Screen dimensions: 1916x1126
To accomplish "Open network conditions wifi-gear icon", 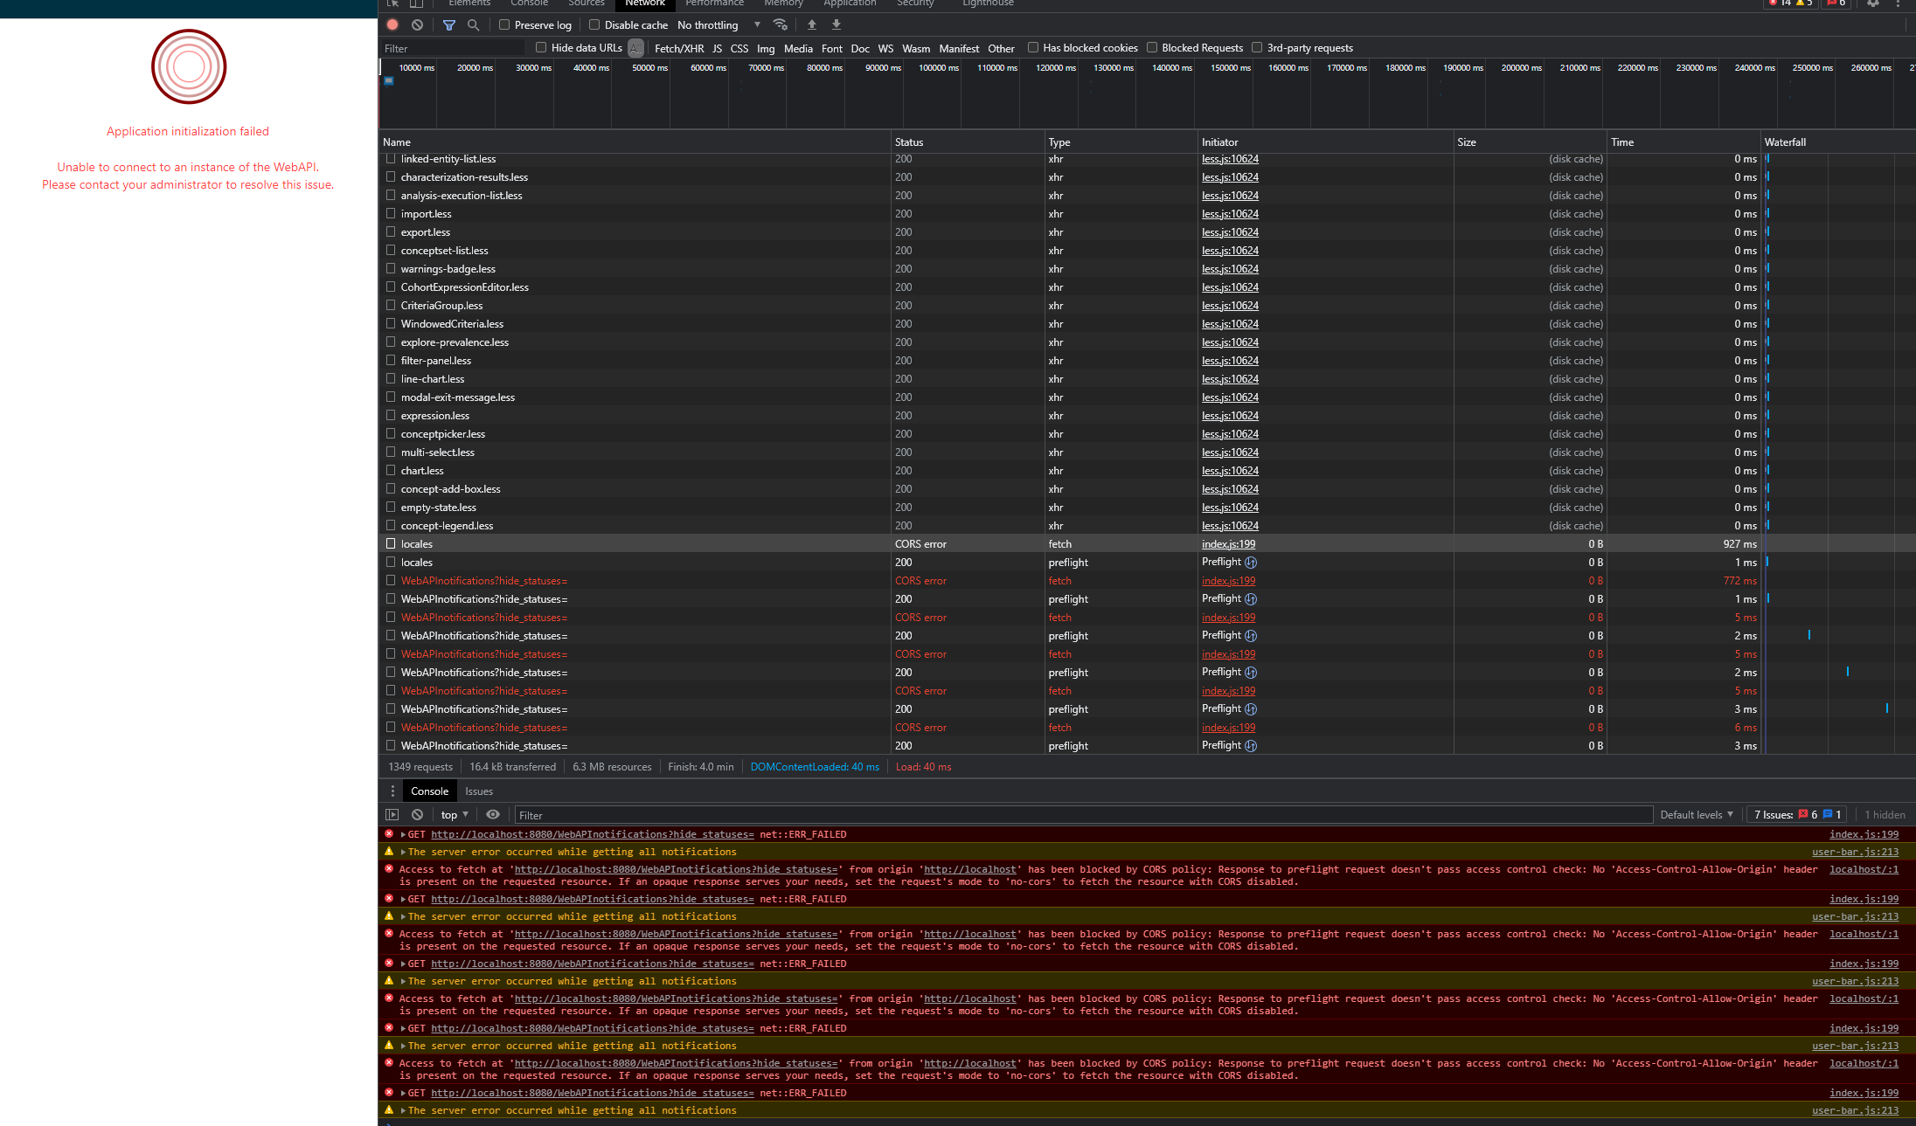I will click(x=781, y=25).
